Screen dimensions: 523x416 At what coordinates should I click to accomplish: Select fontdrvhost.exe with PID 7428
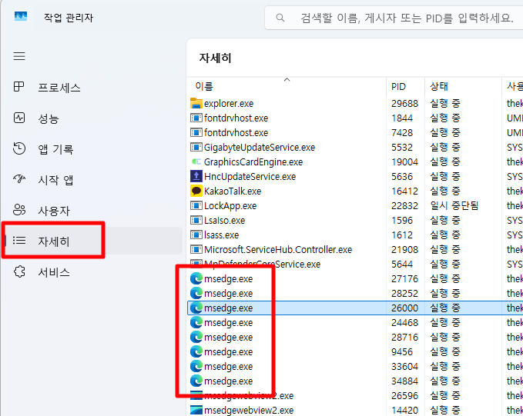pyautogui.click(x=355, y=132)
